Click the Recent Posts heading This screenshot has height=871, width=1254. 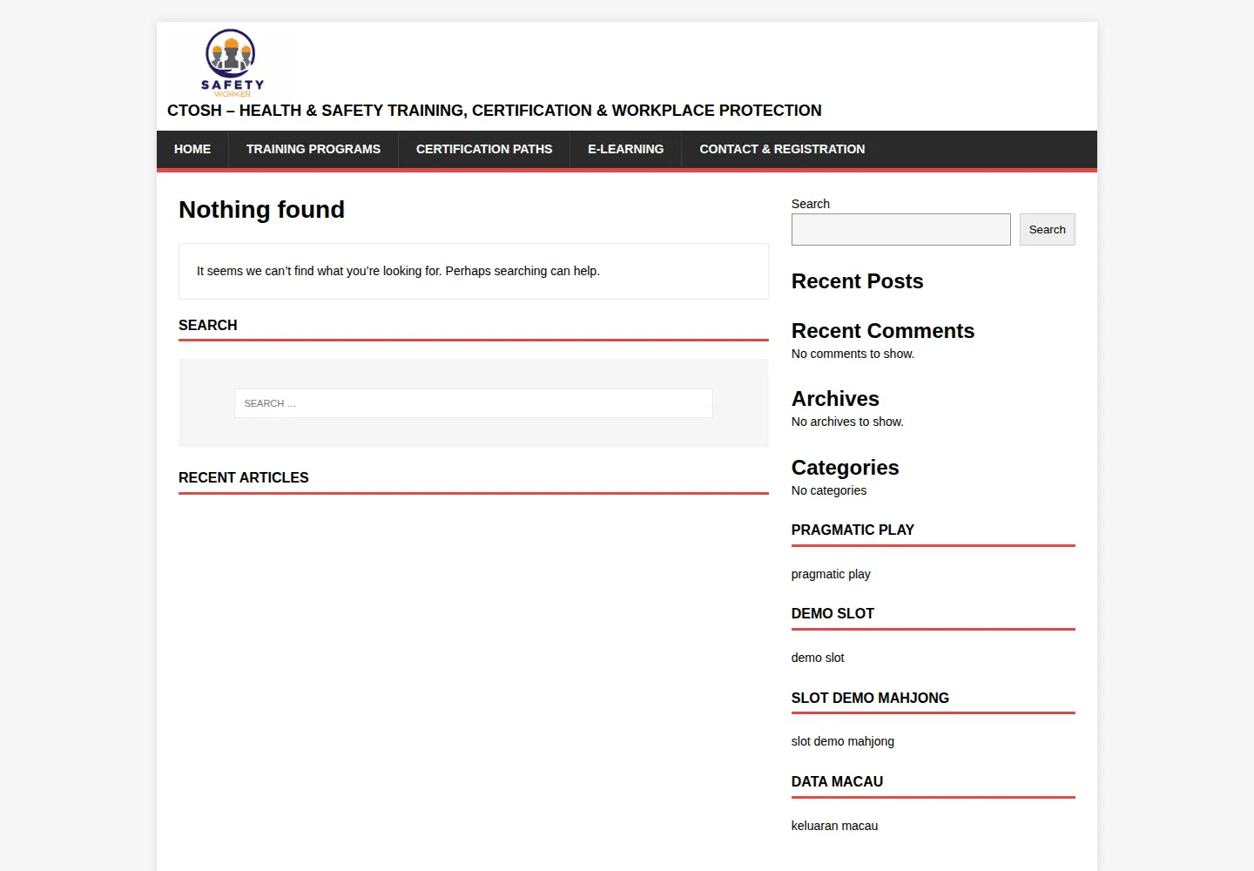[857, 281]
